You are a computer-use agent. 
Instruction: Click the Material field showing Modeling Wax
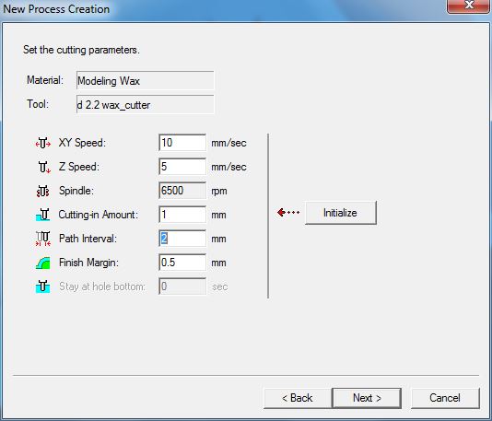(x=145, y=81)
